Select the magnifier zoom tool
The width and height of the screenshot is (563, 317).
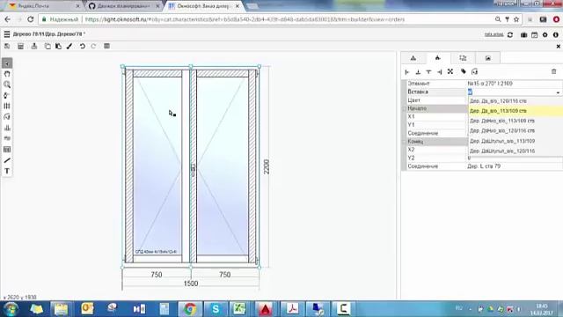coord(7,85)
